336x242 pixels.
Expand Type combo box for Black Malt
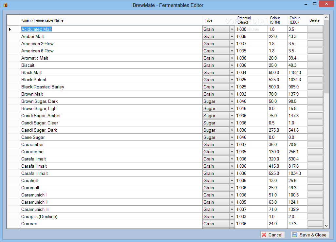[x=232, y=72]
